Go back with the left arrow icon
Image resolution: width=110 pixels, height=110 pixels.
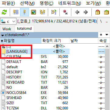(x=77, y=12)
